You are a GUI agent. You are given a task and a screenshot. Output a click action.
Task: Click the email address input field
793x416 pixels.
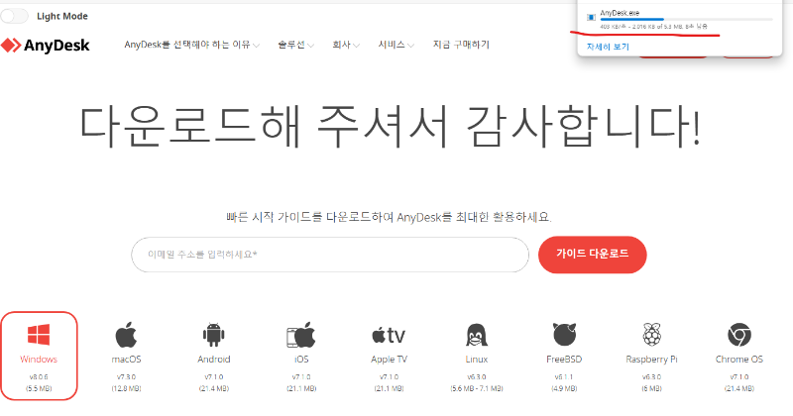330,255
